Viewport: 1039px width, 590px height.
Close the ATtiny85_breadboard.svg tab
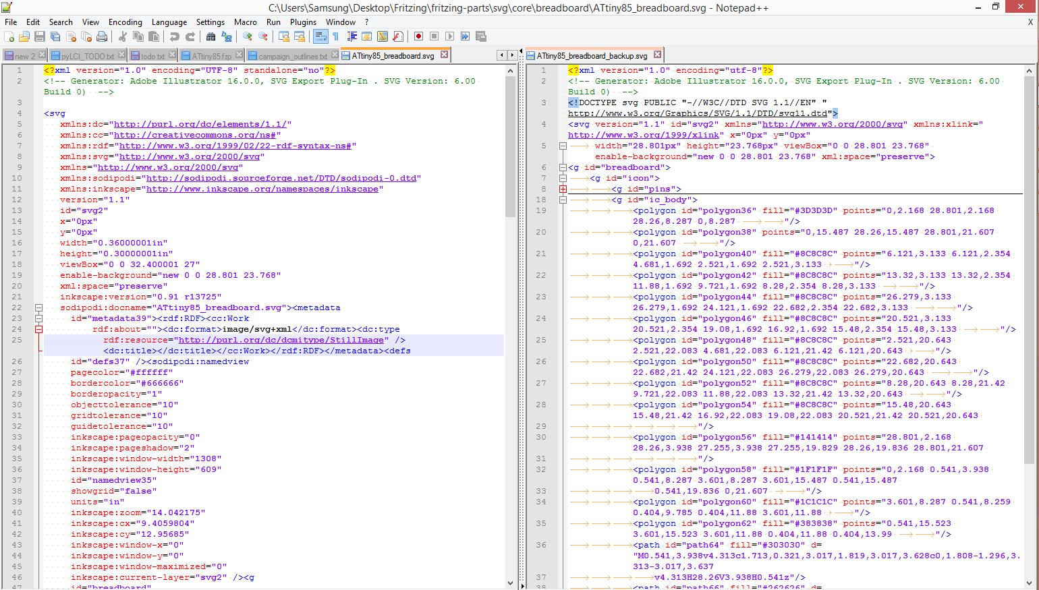(445, 55)
